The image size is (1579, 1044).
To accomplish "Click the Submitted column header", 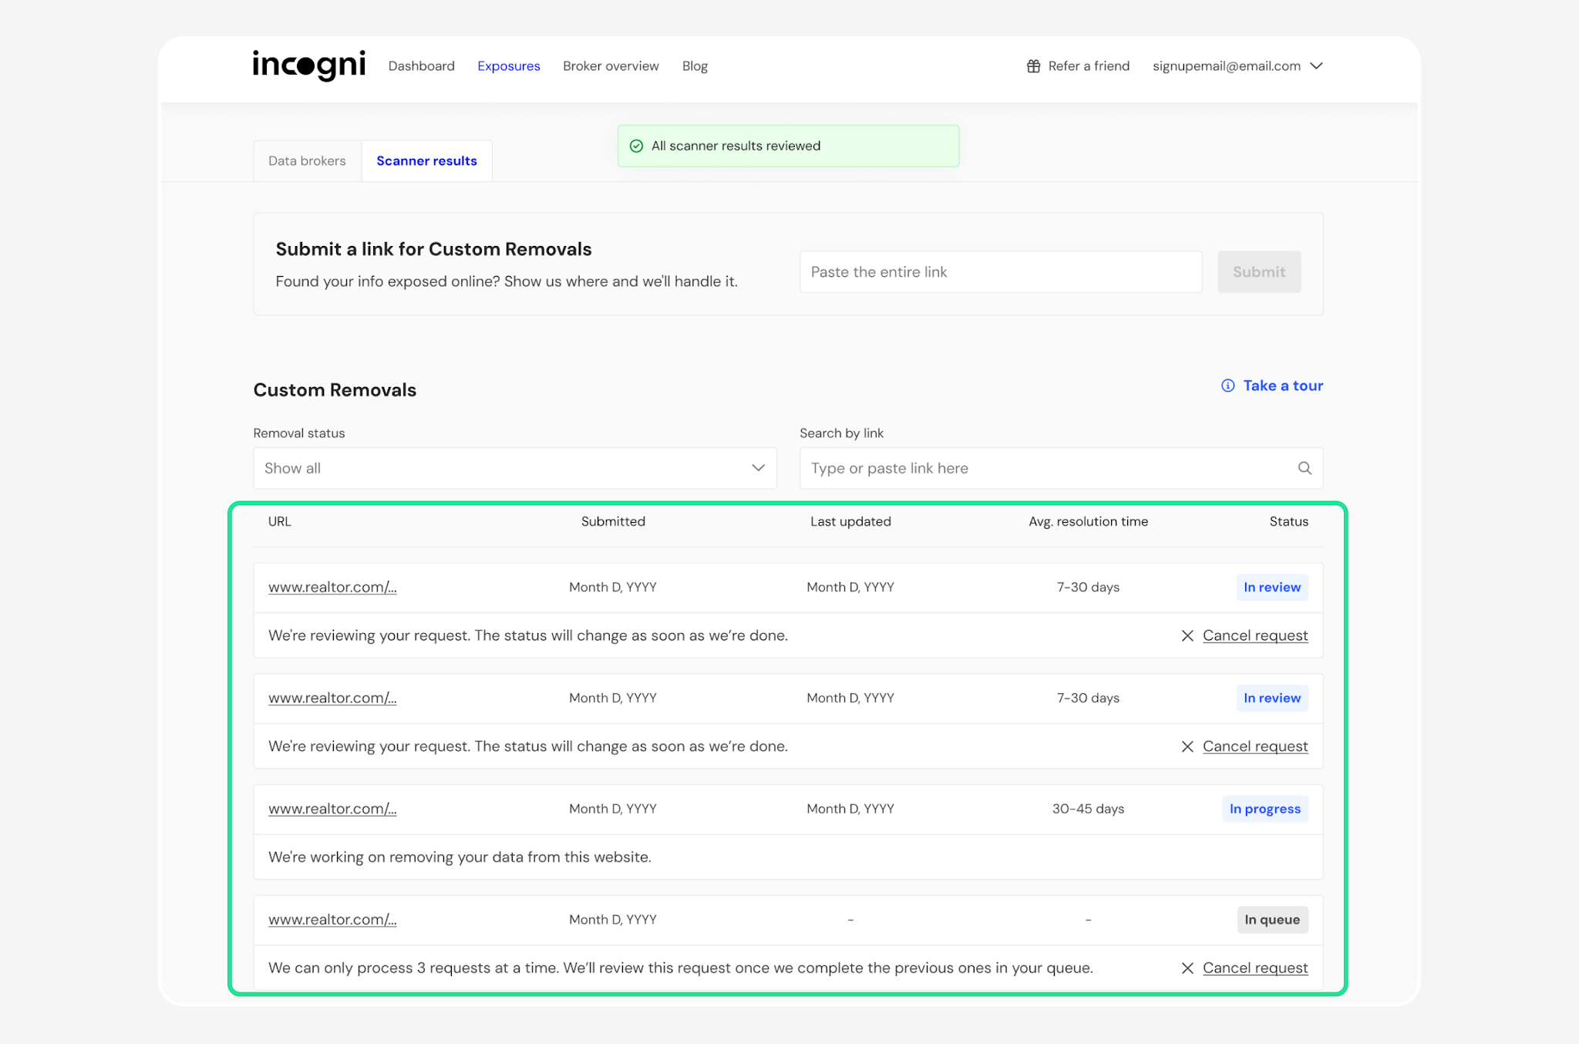I will point(613,522).
